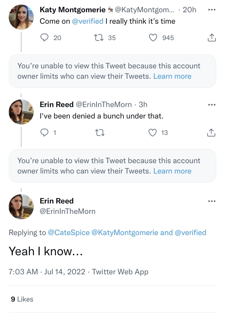The height and width of the screenshot is (313, 225).
Task: Reply to Katy Montgomerie's tweet
Action: coord(44,38)
